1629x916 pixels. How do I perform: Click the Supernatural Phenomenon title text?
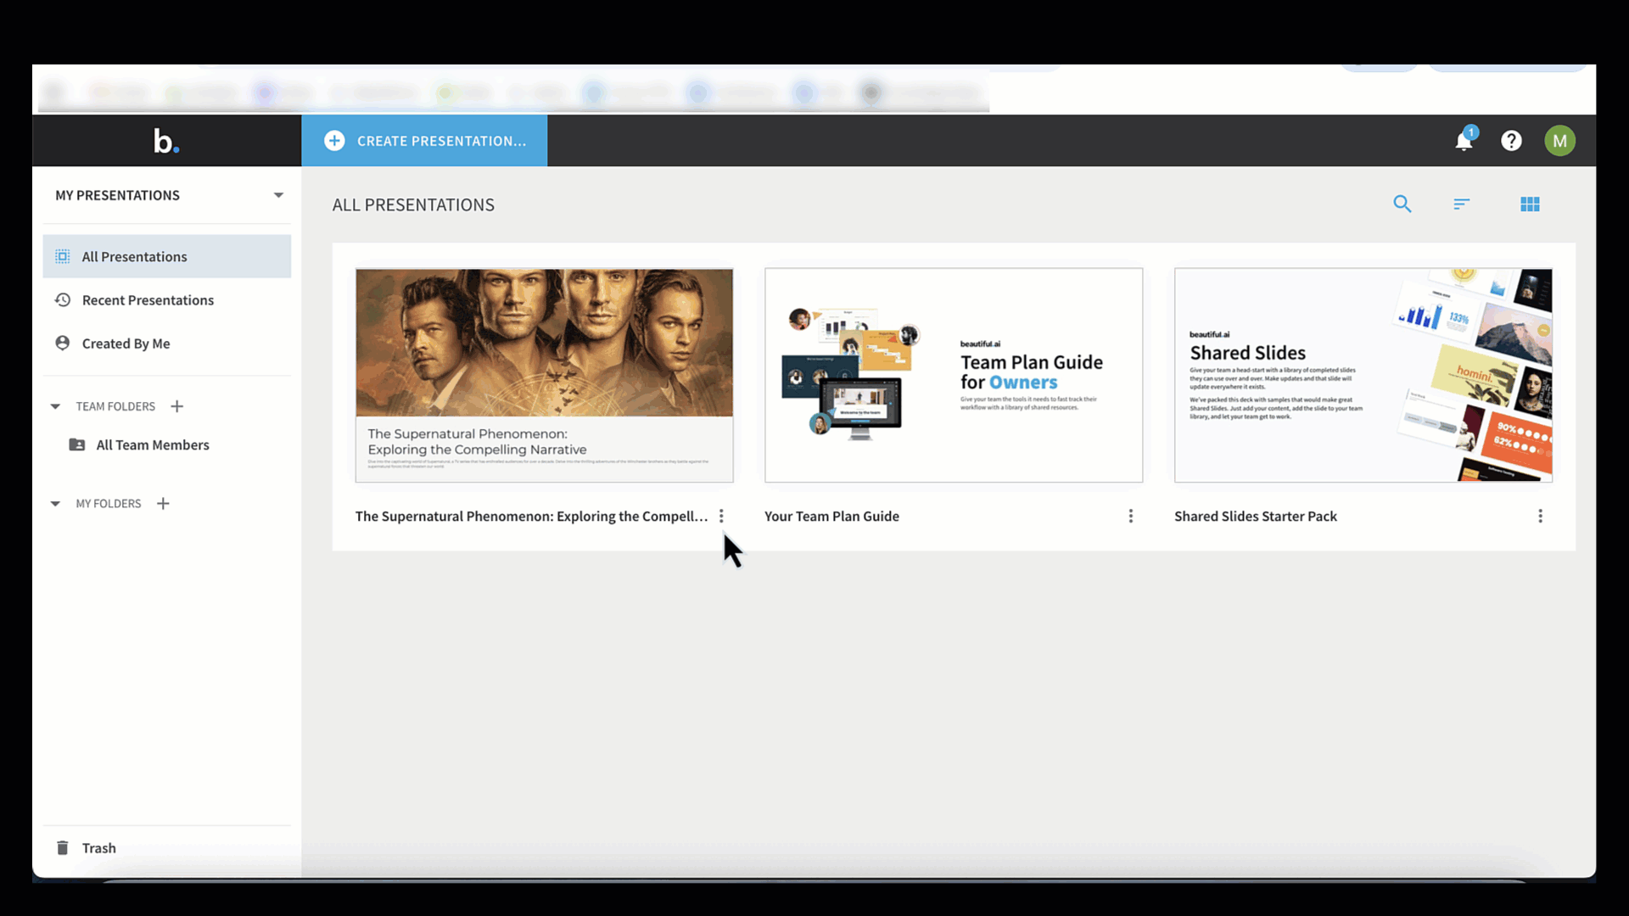(x=531, y=517)
